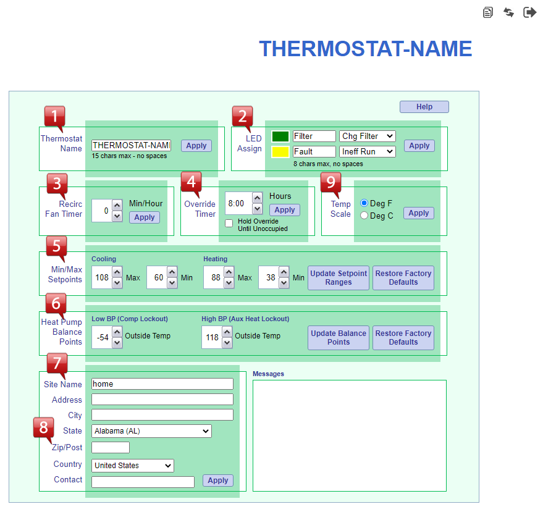Expand the State dropdown showing Alabama
This screenshot has width=543, height=512.
(x=151, y=431)
